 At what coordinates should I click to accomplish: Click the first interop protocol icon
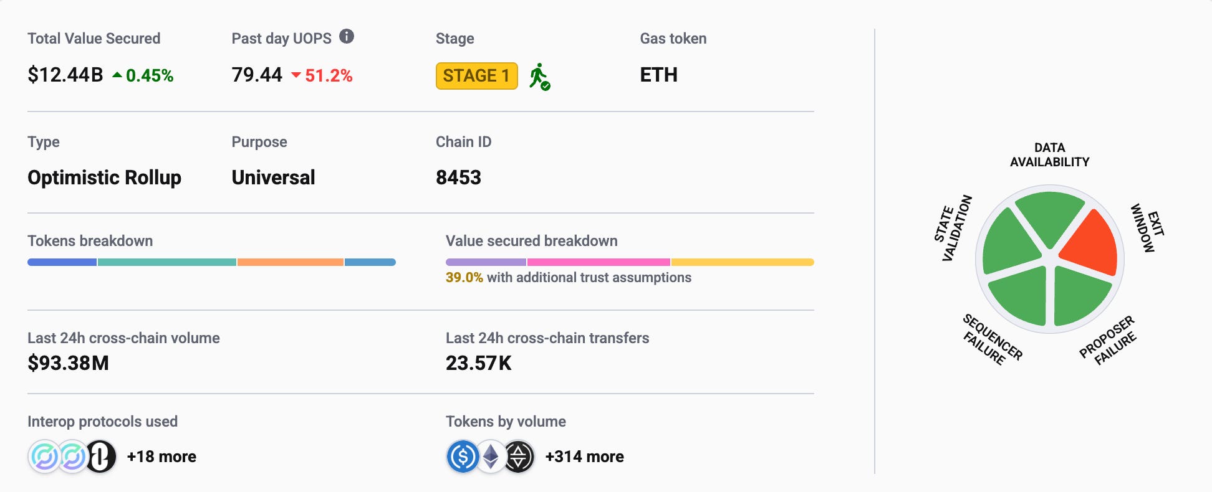44,457
